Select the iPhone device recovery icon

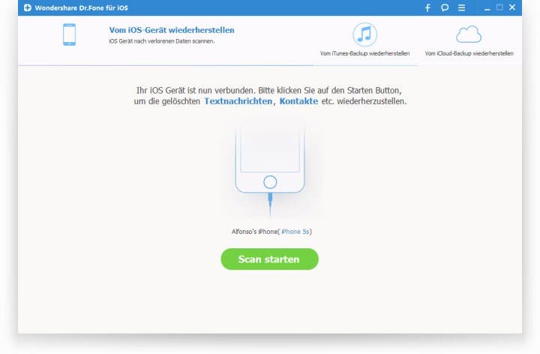[x=69, y=34]
